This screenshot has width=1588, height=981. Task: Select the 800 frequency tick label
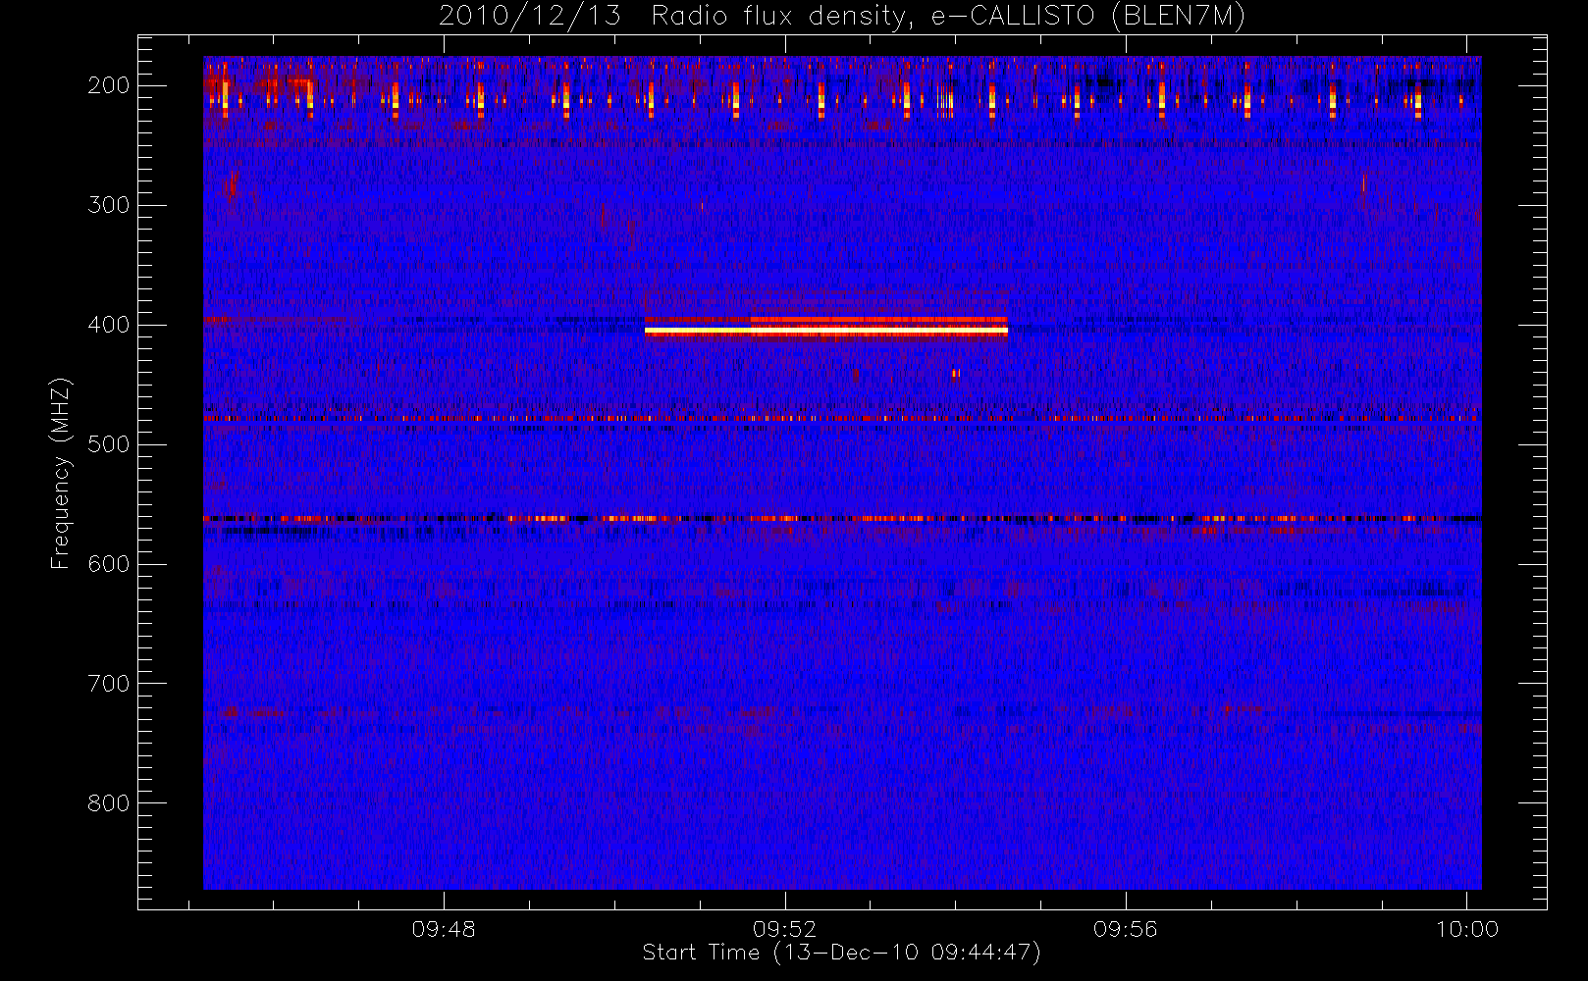click(x=109, y=803)
